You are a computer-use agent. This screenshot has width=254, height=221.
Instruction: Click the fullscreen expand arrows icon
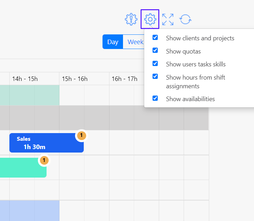[168, 19]
